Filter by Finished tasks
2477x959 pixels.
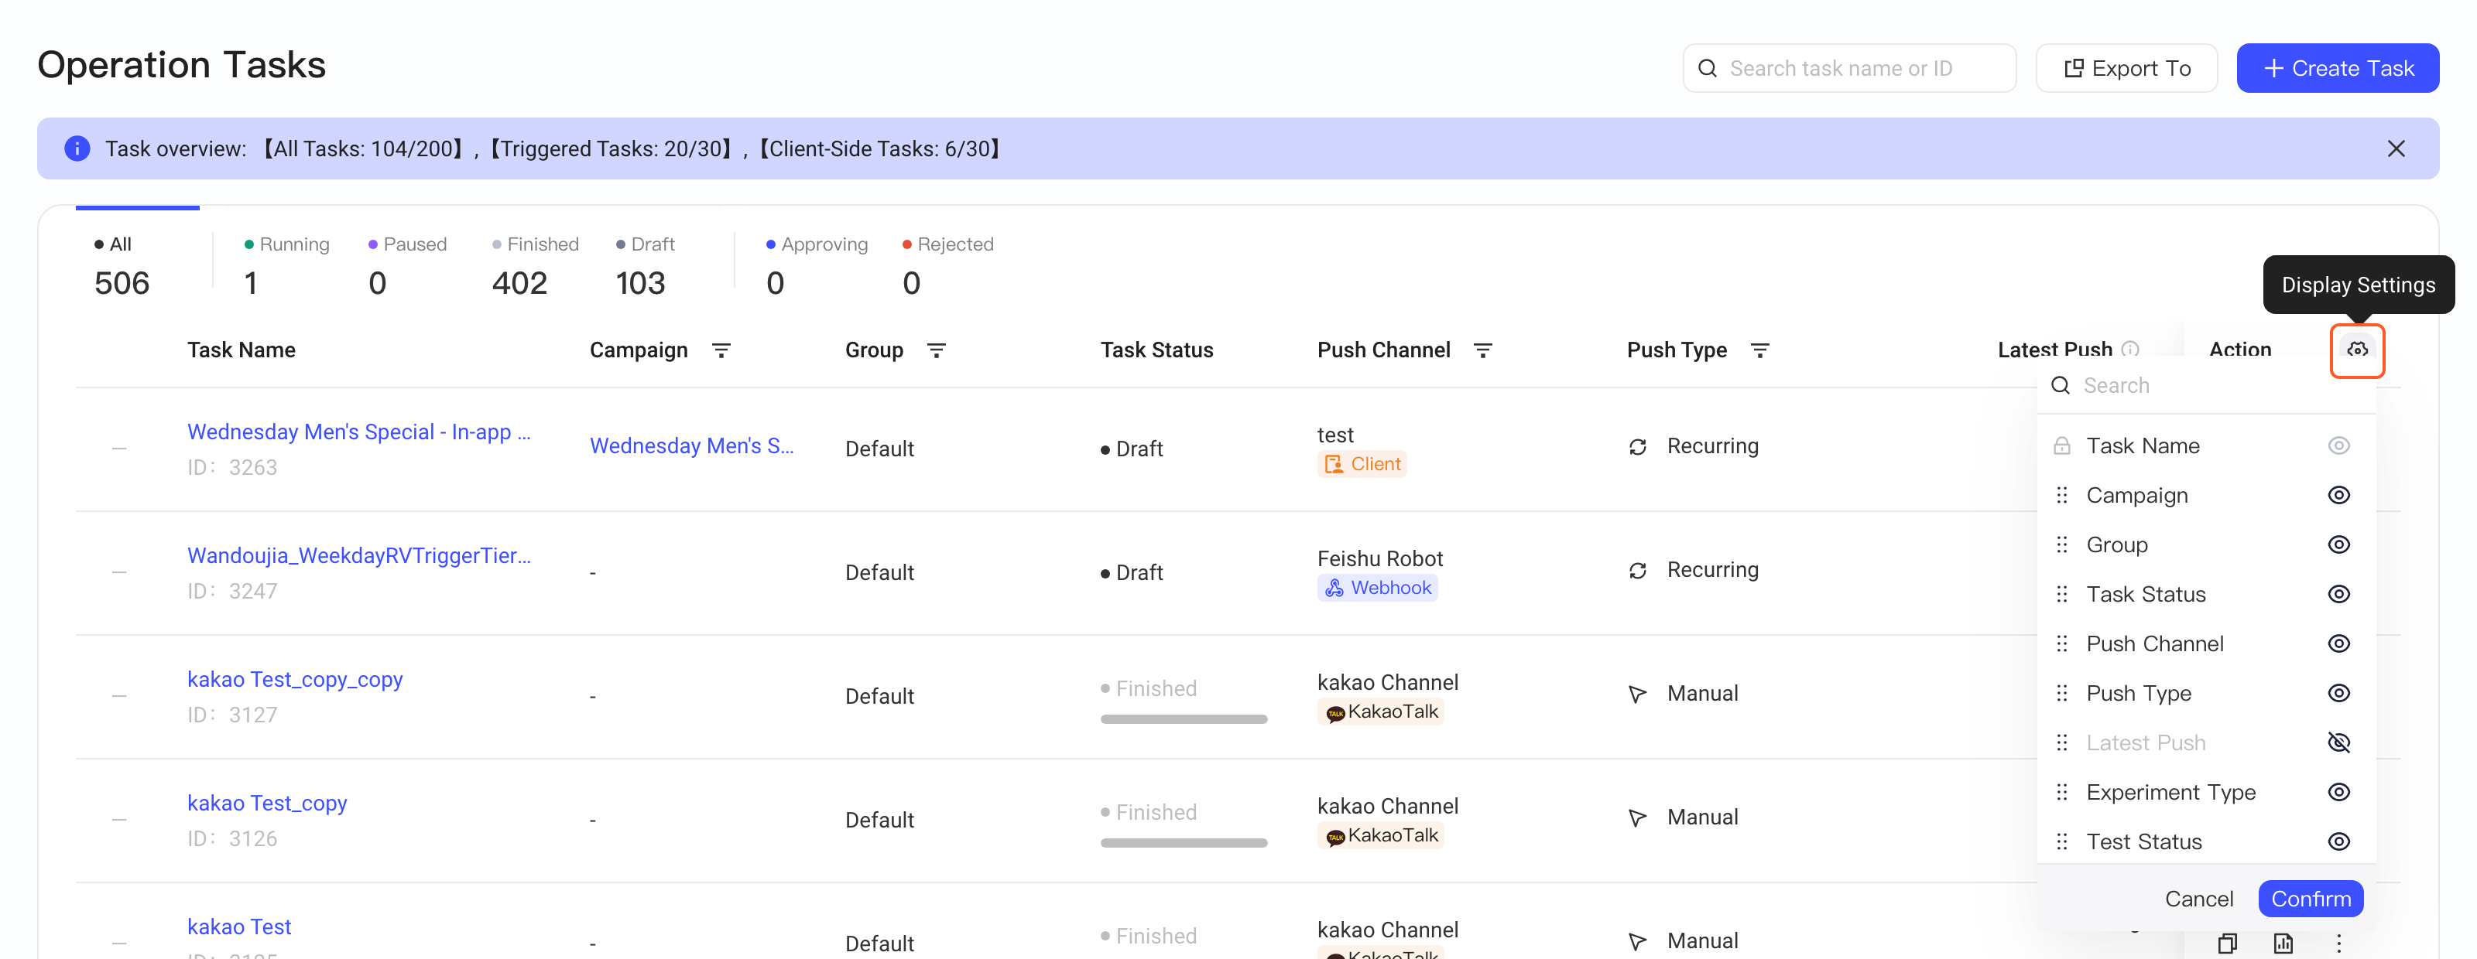(x=535, y=265)
